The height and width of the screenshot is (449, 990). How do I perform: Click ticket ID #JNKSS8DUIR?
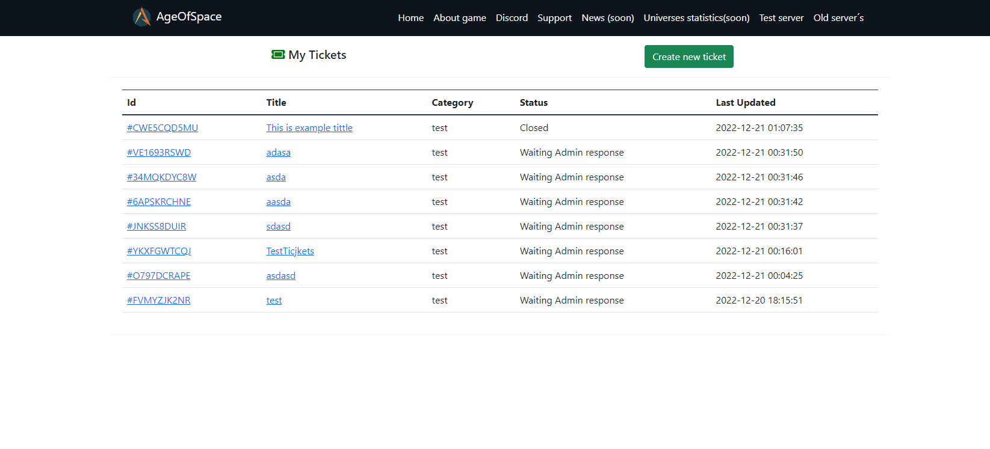pyautogui.click(x=156, y=227)
